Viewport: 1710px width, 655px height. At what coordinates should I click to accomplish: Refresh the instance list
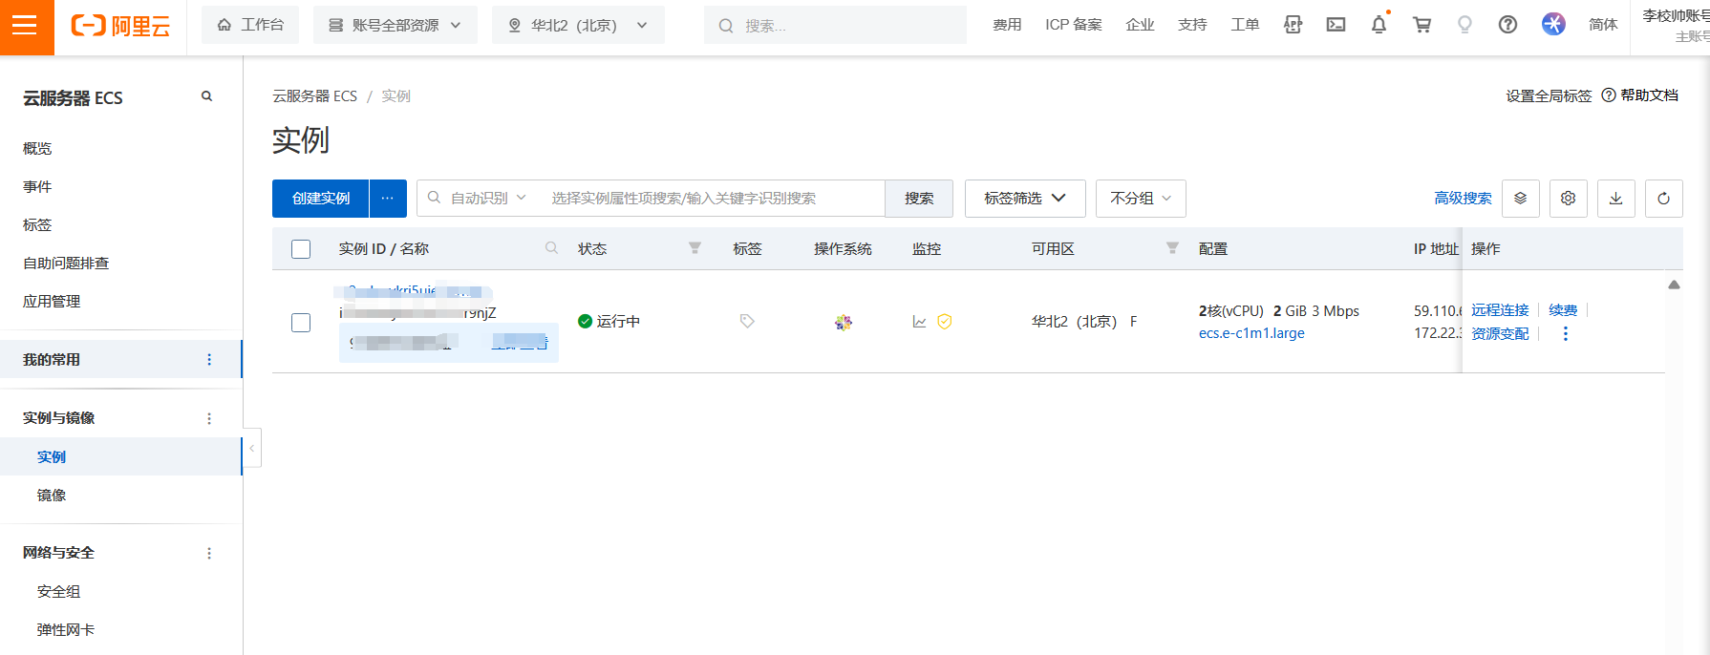(1663, 199)
